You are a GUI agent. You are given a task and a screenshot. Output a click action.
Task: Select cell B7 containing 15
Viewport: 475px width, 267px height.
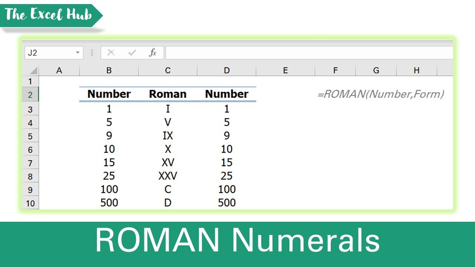pos(109,162)
